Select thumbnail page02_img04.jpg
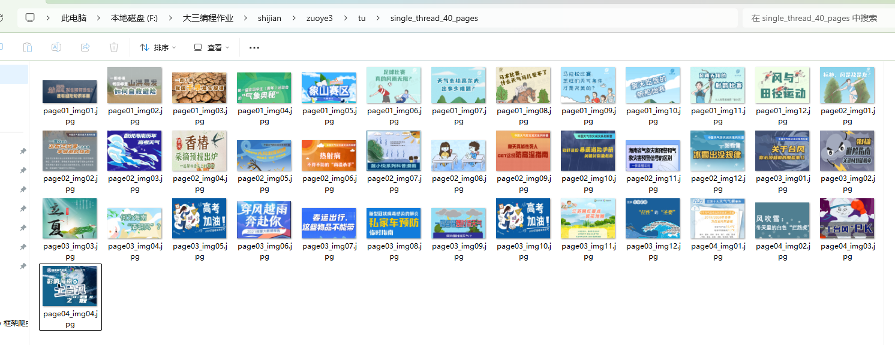 point(199,150)
